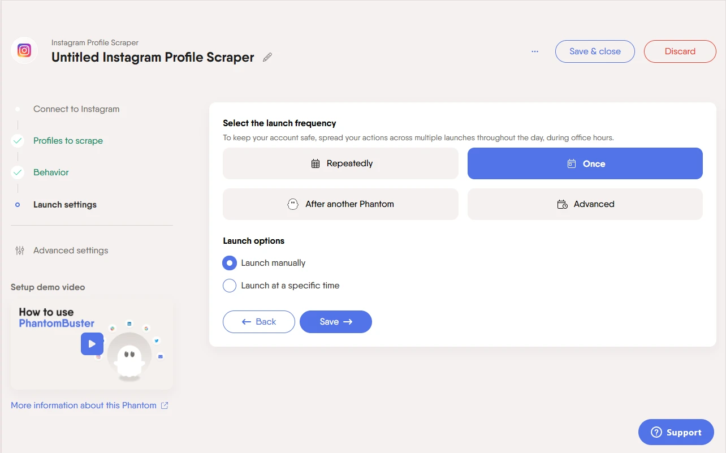Click the pencil icon to rename the Phantom
The width and height of the screenshot is (726, 453).
267,57
